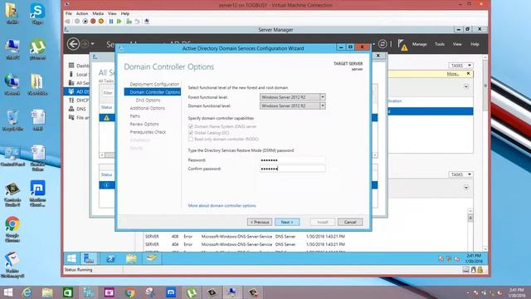Toggle Global Catalog (GC) checkbox
Image resolution: width=531 pixels, height=299 pixels.
(191, 133)
